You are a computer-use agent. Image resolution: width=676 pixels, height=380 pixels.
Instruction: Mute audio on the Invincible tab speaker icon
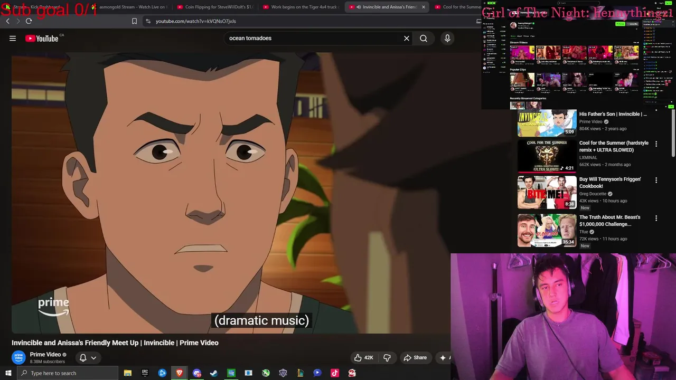pos(359,7)
